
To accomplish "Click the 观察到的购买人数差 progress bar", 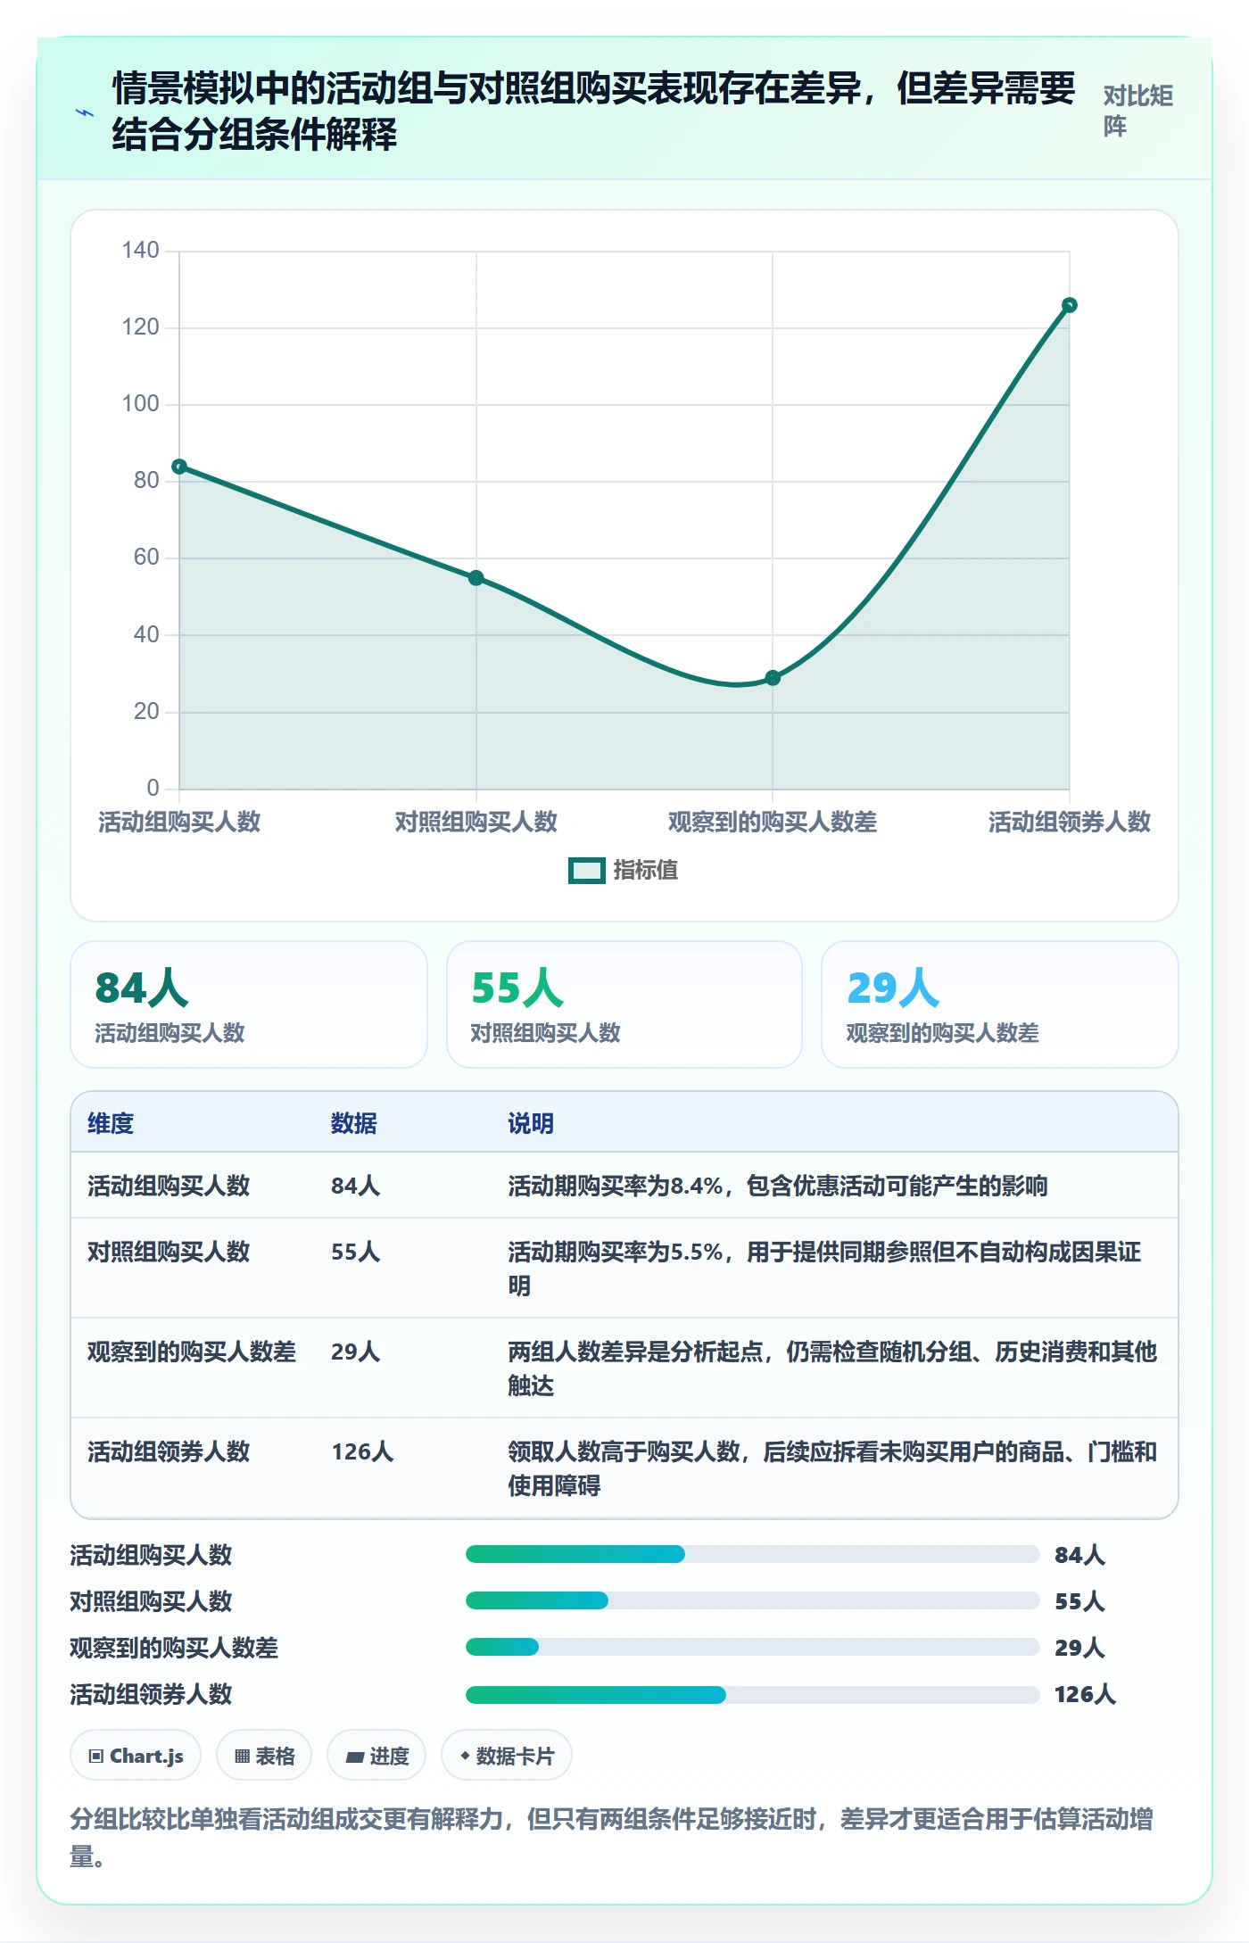I will [752, 1647].
